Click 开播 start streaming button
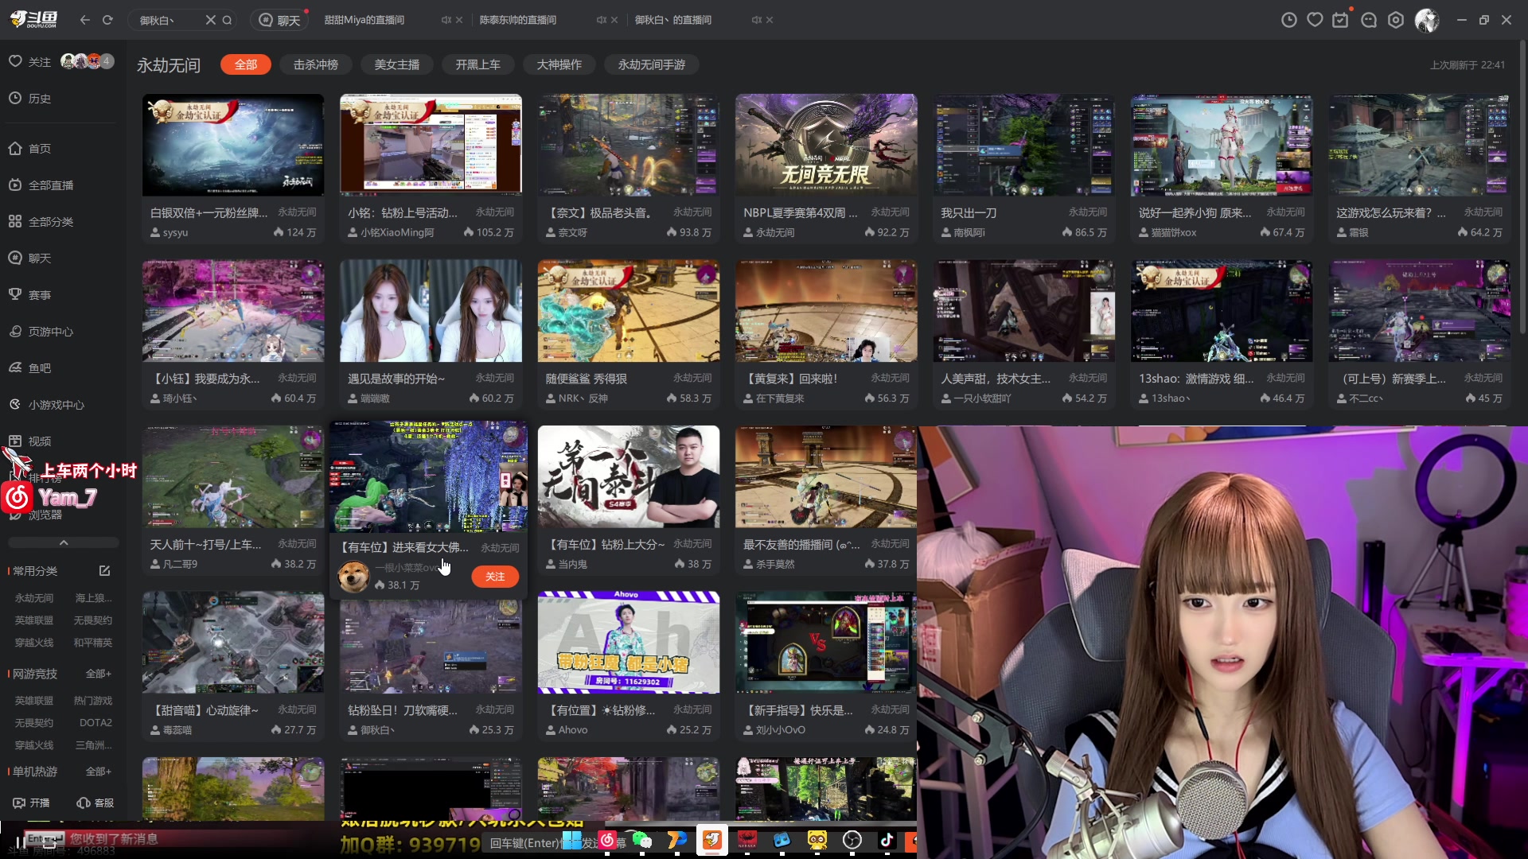The height and width of the screenshot is (859, 1528). (x=31, y=803)
